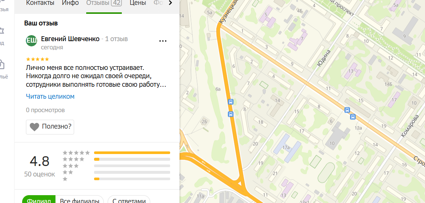This screenshot has height=203, width=425.
Task: Select the upper bus stop on Кузнецкая
Action: pos(230,102)
